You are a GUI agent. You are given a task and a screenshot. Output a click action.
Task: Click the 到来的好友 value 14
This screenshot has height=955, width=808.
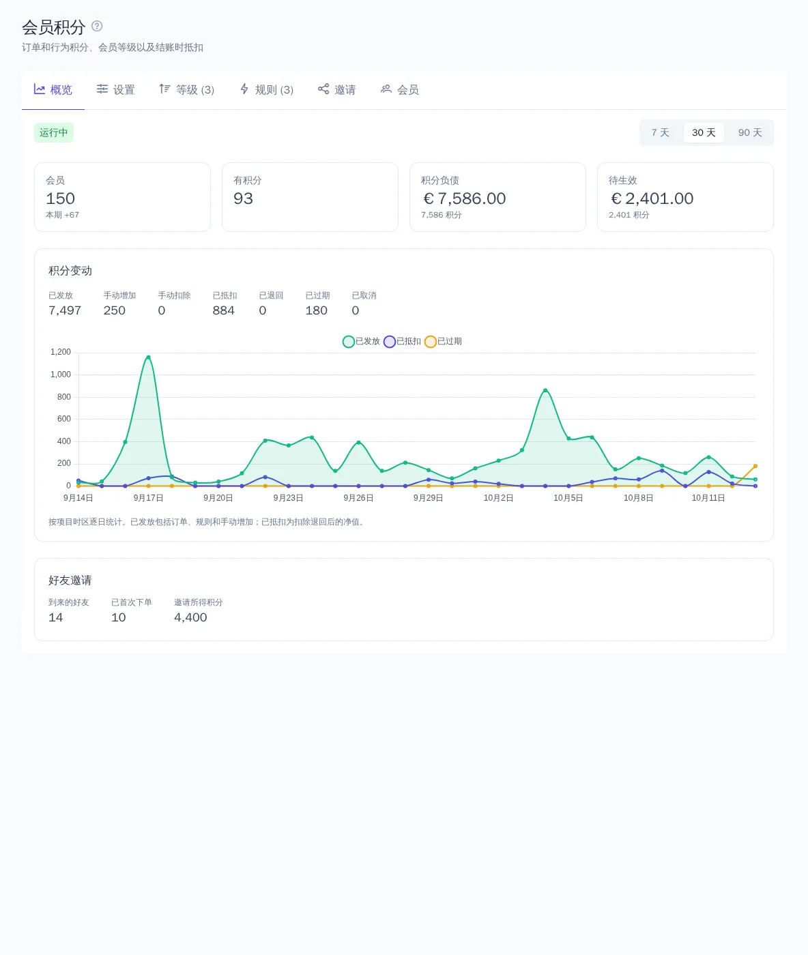[56, 617]
